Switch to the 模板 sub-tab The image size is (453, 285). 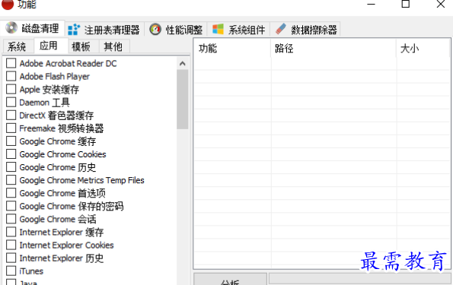[x=83, y=46]
